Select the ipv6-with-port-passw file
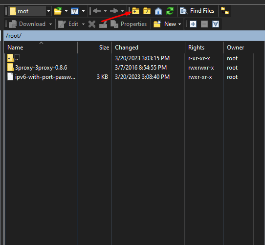Screen dimensions: 265x245 coord(42,77)
